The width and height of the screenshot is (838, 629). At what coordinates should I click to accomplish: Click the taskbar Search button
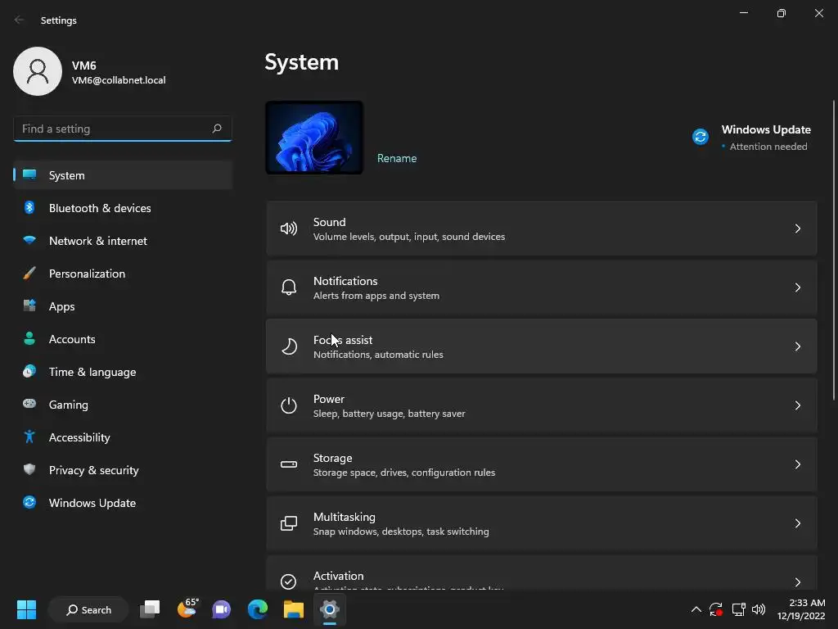(x=88, y=609)
